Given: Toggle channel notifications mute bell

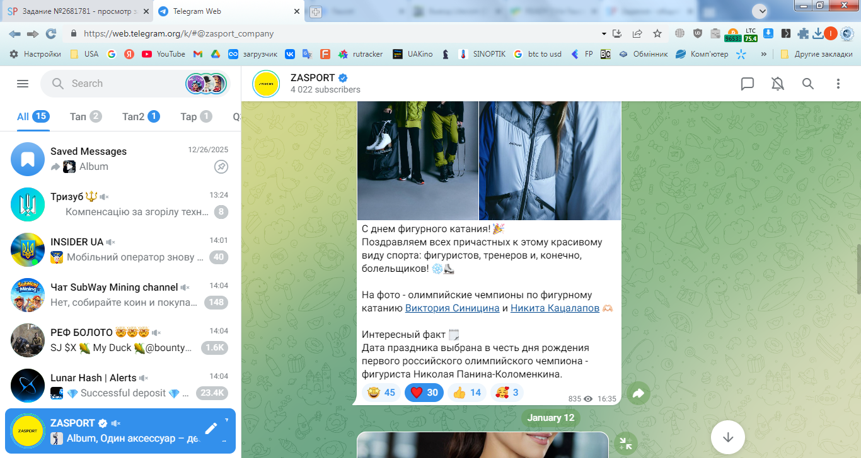Looking at the screenshot, I should tap(778, 84).
